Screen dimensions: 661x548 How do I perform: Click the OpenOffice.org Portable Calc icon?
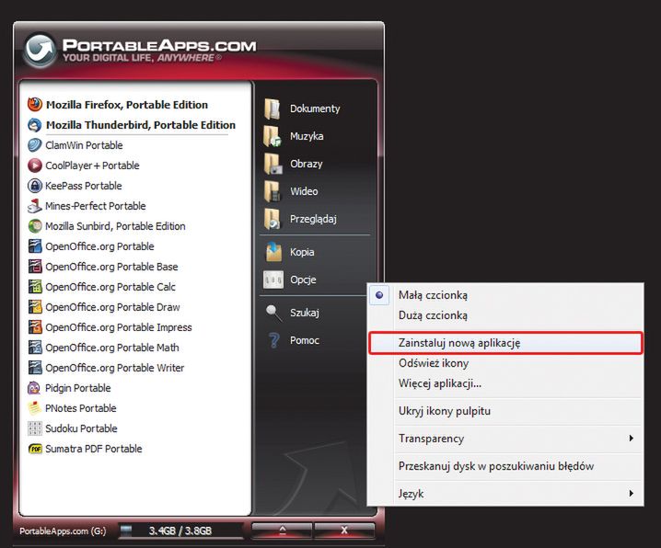point(35,286)
